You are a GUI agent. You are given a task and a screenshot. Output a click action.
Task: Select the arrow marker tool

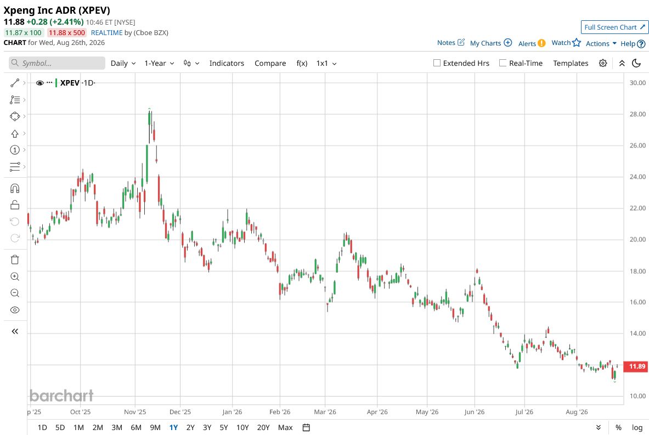(15, 133)
